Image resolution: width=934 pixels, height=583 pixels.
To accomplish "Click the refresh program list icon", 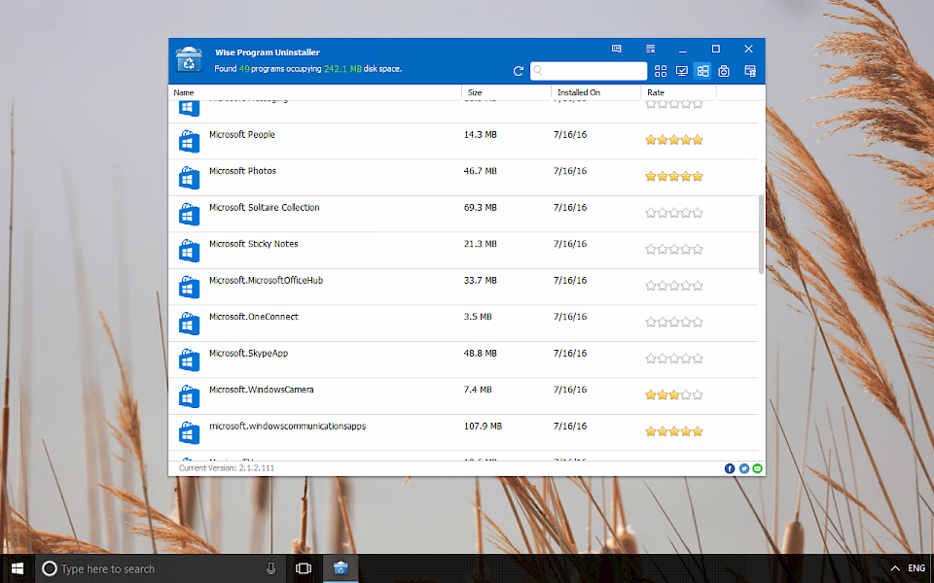I will point(519,71).
